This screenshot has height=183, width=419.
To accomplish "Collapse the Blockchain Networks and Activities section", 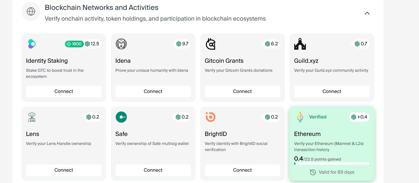I will tap(367, 13).
